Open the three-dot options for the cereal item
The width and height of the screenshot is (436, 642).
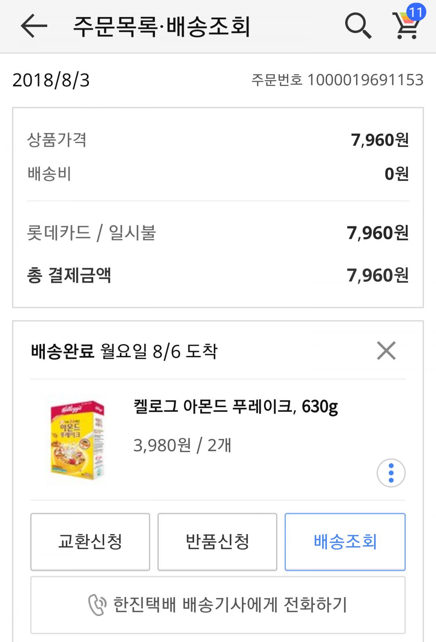[391, 473]
